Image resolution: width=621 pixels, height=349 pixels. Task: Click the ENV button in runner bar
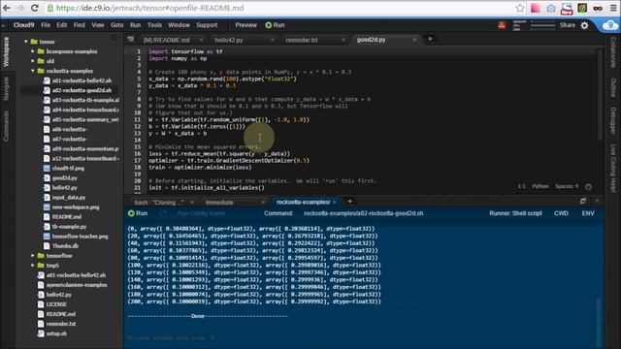click(x=588, y=213)
